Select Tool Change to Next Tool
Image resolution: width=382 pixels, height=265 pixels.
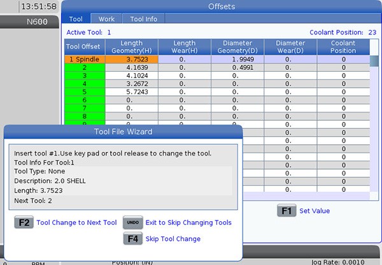pyautogui.click(x=76, y=222)
